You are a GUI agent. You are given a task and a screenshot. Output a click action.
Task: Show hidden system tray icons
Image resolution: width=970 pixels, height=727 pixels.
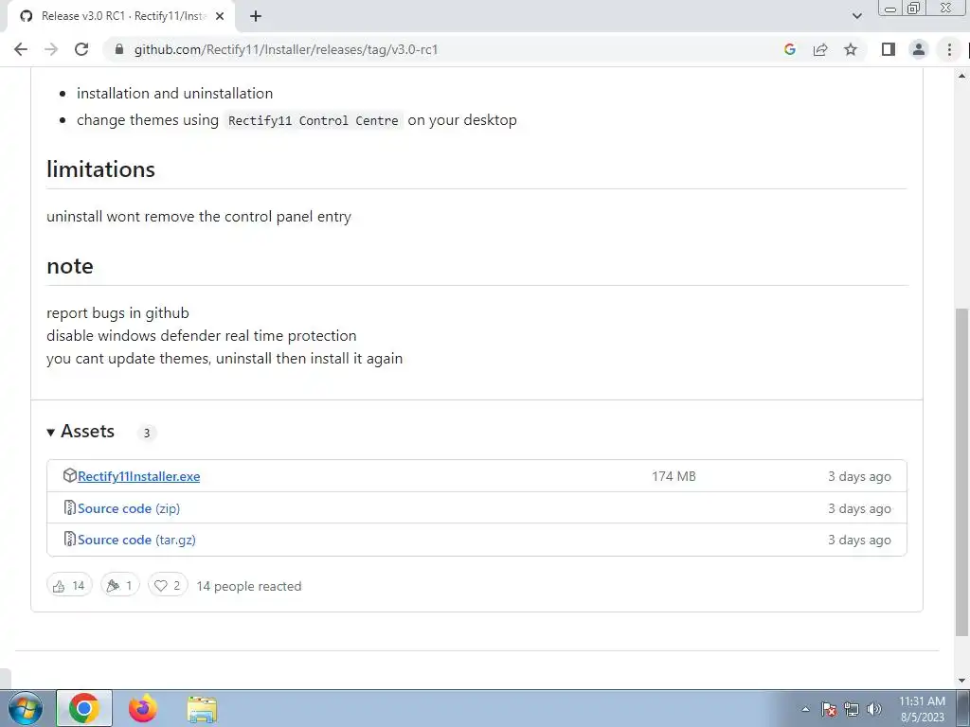pos(805,710)
